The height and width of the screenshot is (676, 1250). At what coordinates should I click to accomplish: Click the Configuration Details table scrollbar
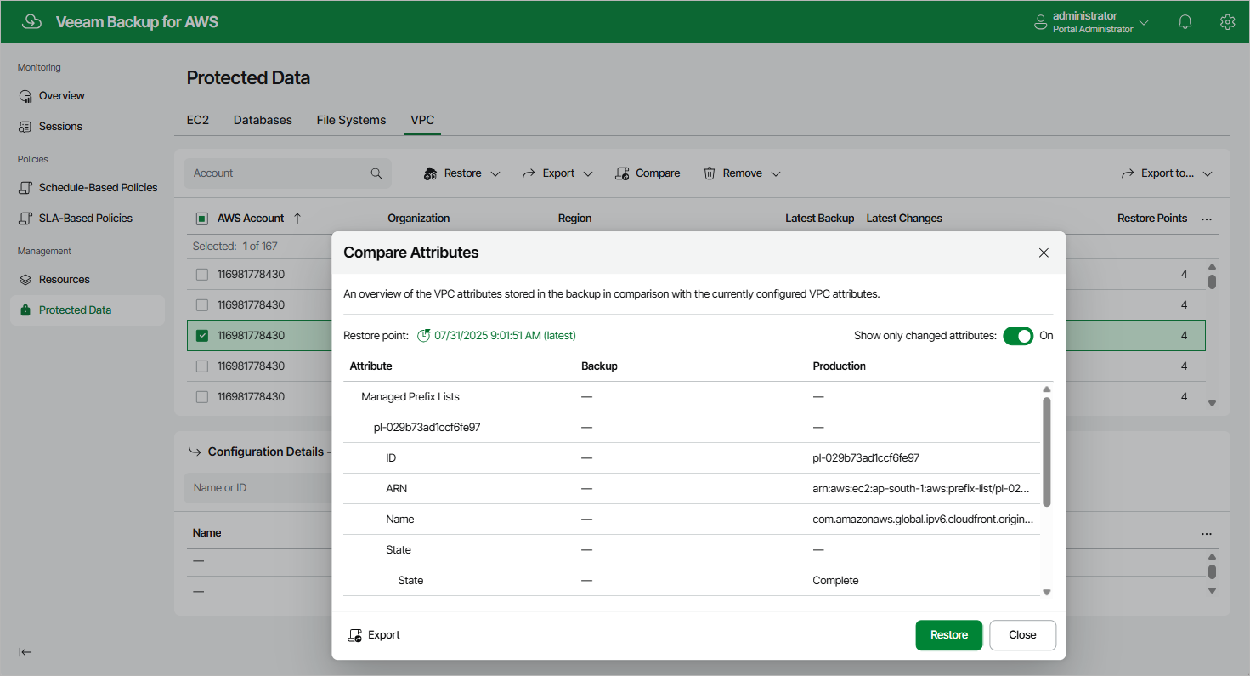(1212, 572)
